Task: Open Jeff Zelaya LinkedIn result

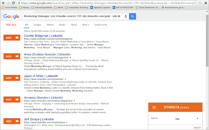Action: point(39,119)
